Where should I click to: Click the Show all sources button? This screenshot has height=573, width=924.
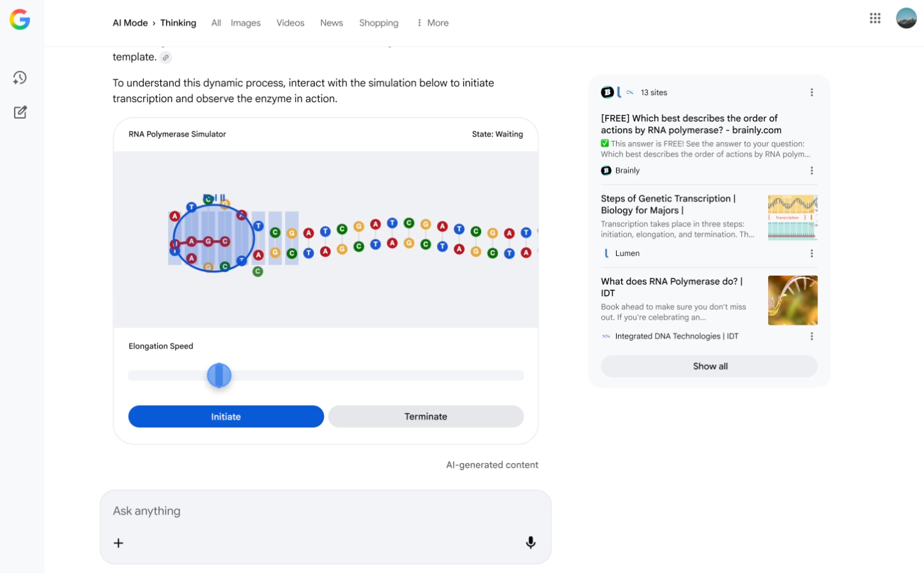tap(709, 366)
